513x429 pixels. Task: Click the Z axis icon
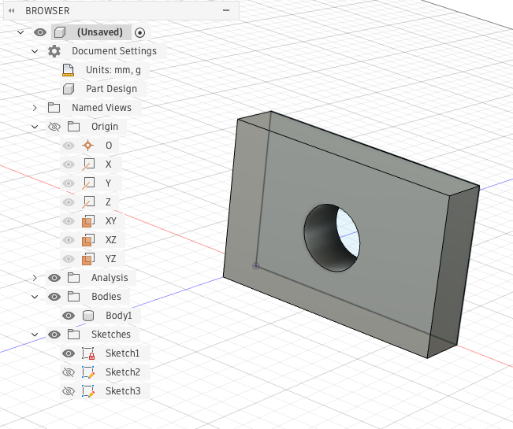88,202
